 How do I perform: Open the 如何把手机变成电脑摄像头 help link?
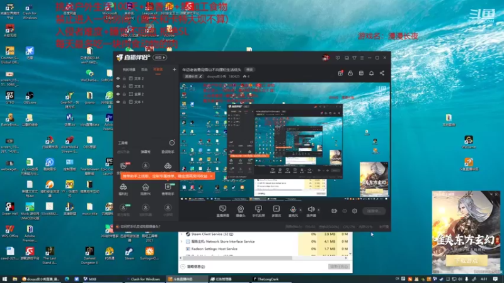click(x=140, y=226)
